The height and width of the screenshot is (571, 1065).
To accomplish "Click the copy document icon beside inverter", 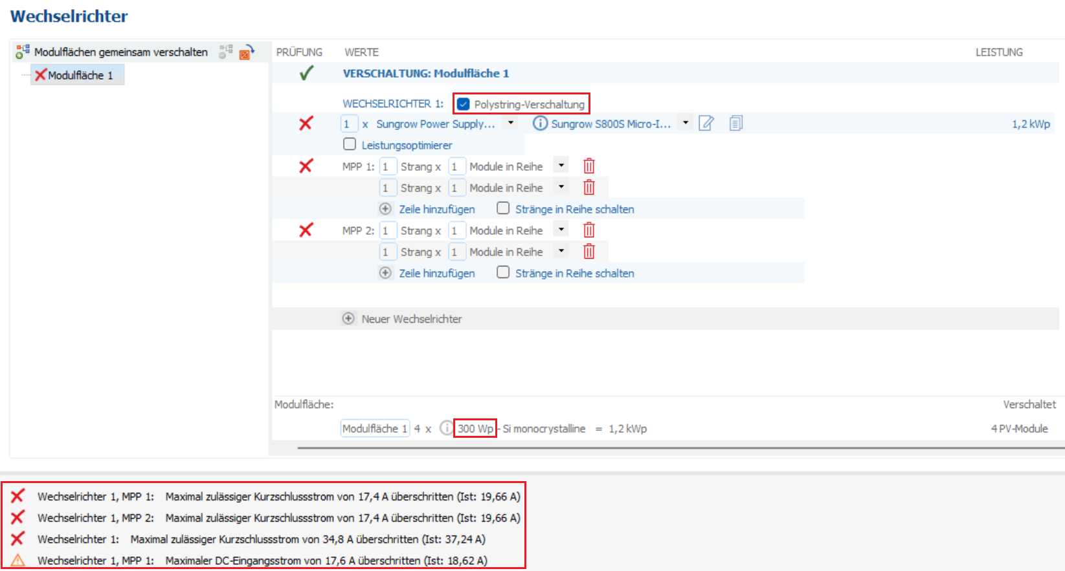I will pos(735,123).
